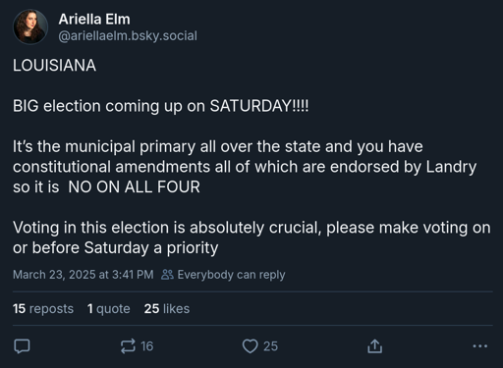View the 25 likes list
The width and height of the screenshot is (503, 368).
click(x=167, y=308)
